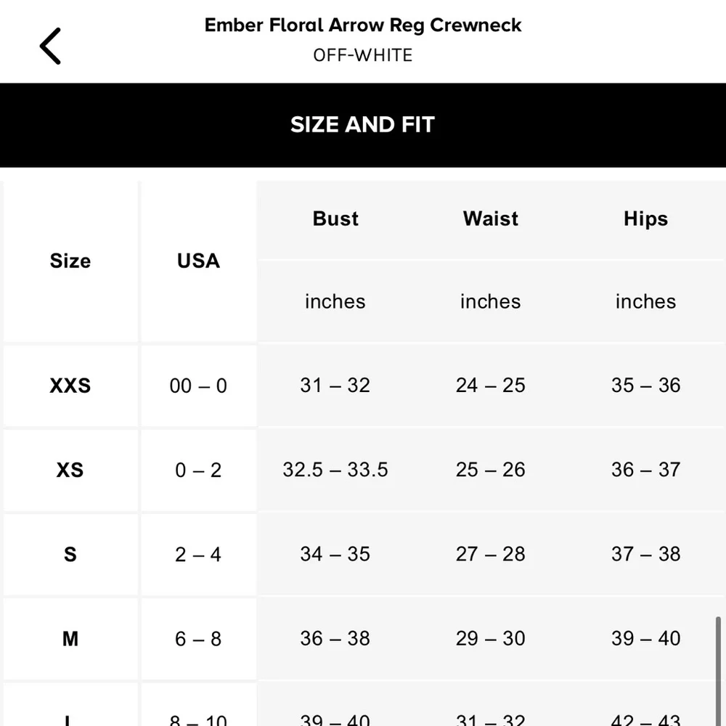Pick the S size row label

point(70,555)
